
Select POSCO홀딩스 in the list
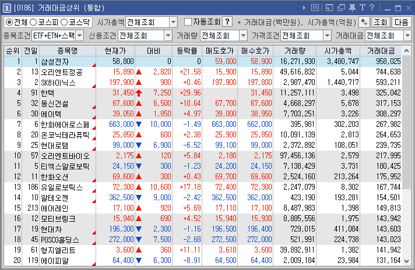click(x=60, y=240)
